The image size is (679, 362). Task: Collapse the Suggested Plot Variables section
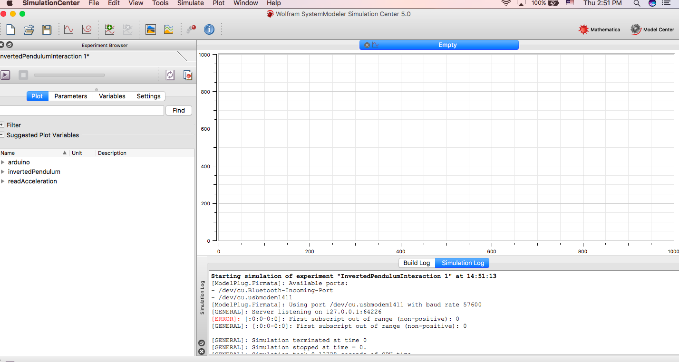(2, 135)
